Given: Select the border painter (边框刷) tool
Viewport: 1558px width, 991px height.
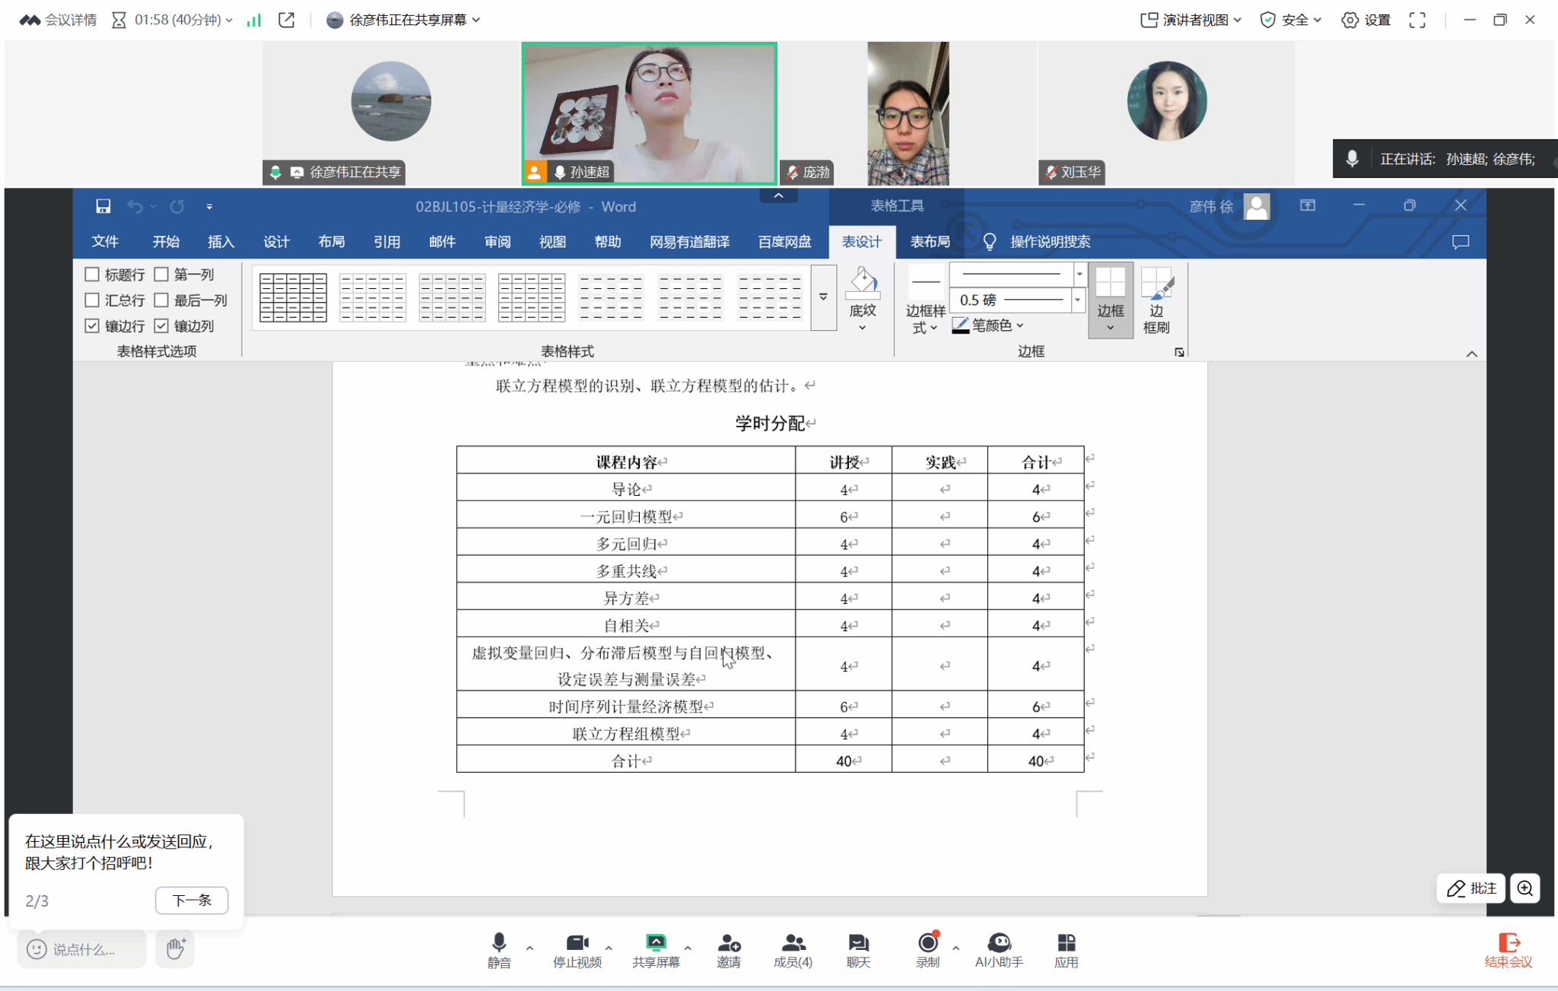Looking at the screenshot, I should tap(1156, 300).
